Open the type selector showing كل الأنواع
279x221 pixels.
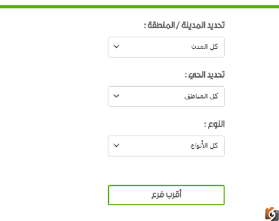click(166, 146)
